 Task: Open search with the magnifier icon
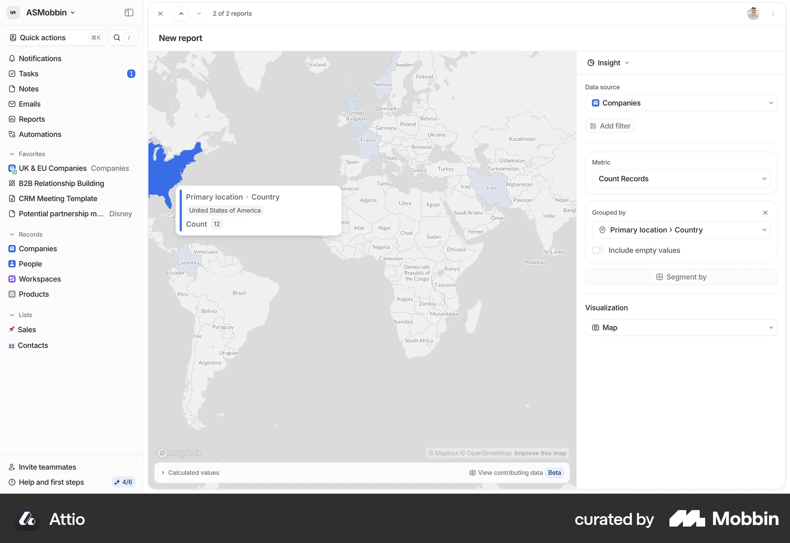tap(117, 37)
